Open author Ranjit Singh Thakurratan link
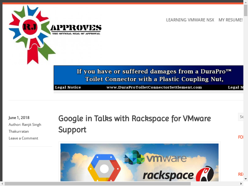 25,128
